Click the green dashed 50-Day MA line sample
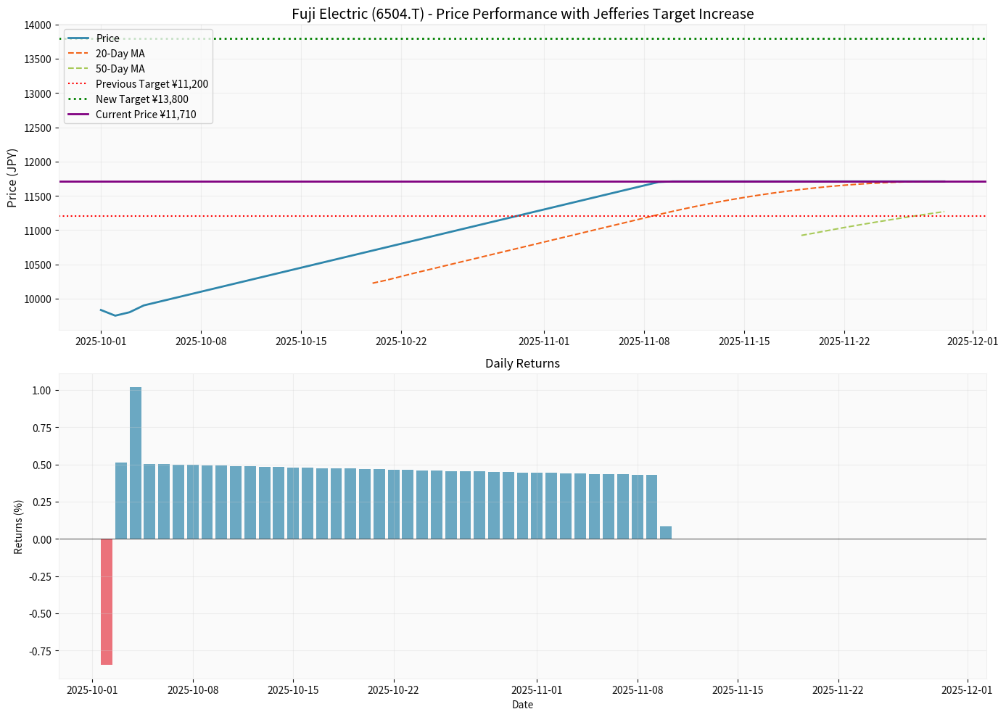Screen dimensions: 1006x717 (x=77, y=68)
